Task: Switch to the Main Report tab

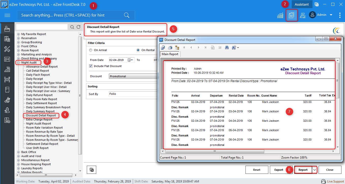Action: (170, 54)
